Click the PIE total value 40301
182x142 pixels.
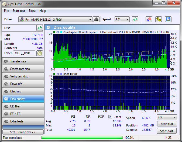[x=71, y=130]
